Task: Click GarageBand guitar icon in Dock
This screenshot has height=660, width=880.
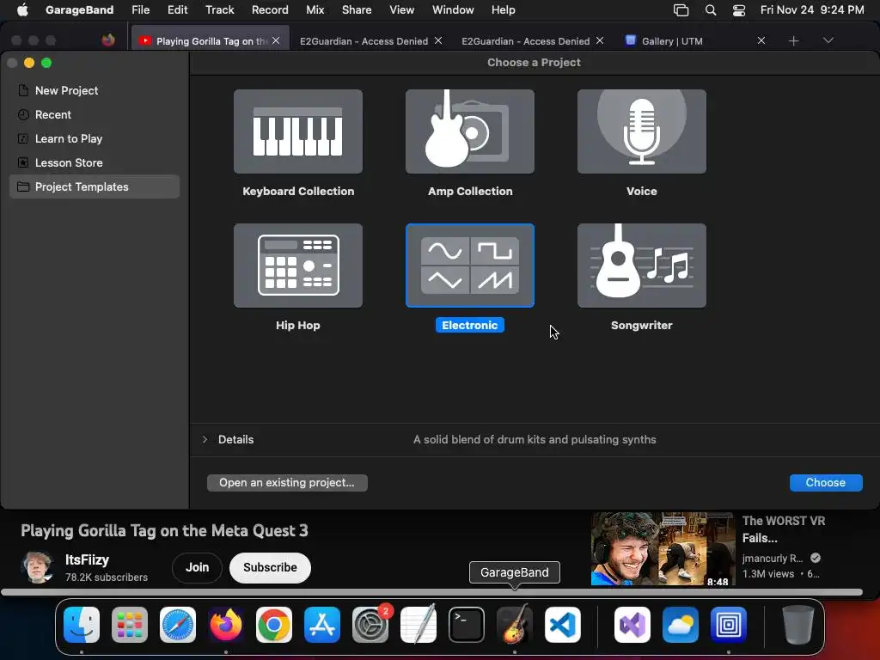Action: pyautogui.click(x=515, y=625)
